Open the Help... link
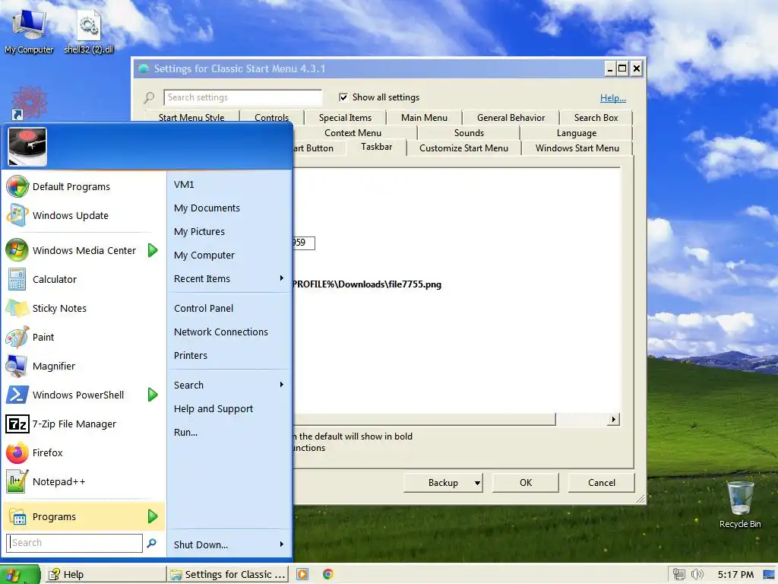This screenshot has height=584, width=778. 613,98
